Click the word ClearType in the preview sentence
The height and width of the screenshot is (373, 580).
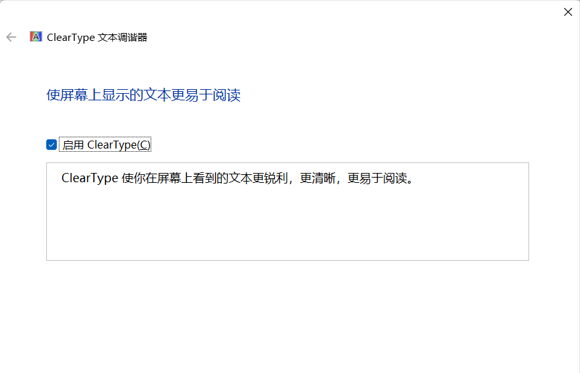[x=90, y=178]
